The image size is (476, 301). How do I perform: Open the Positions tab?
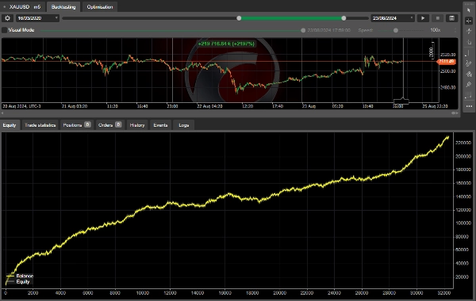77,125
